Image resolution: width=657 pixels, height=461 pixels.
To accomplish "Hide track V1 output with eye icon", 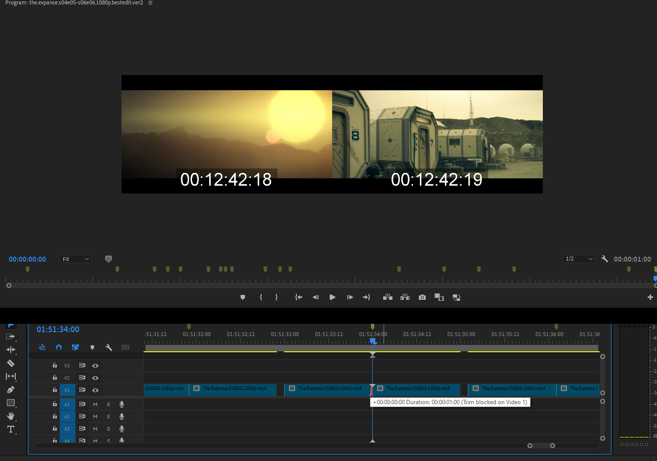I will [96, 390].
